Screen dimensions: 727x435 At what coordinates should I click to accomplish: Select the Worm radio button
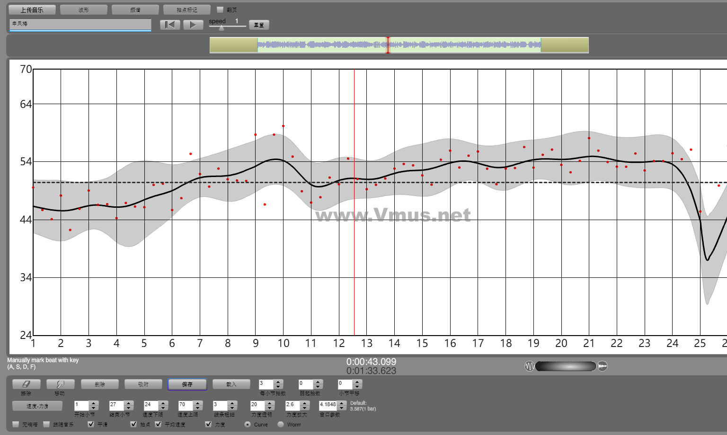tap(281, 424)
